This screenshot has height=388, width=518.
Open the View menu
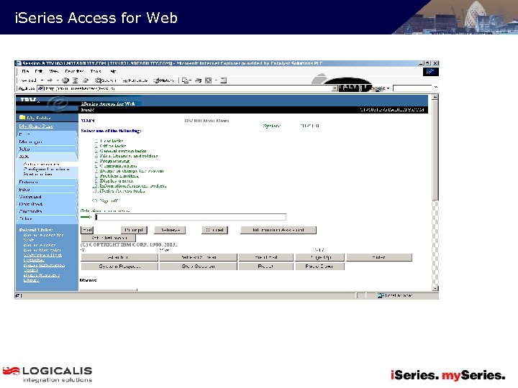pos(53,71)
